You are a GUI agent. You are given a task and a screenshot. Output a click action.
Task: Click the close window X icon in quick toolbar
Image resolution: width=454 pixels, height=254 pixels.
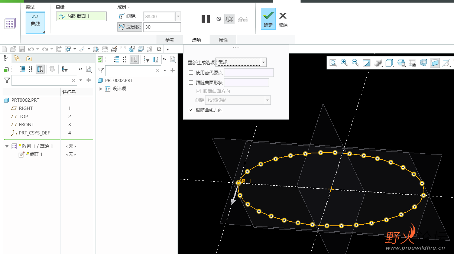tap(159, 49)
